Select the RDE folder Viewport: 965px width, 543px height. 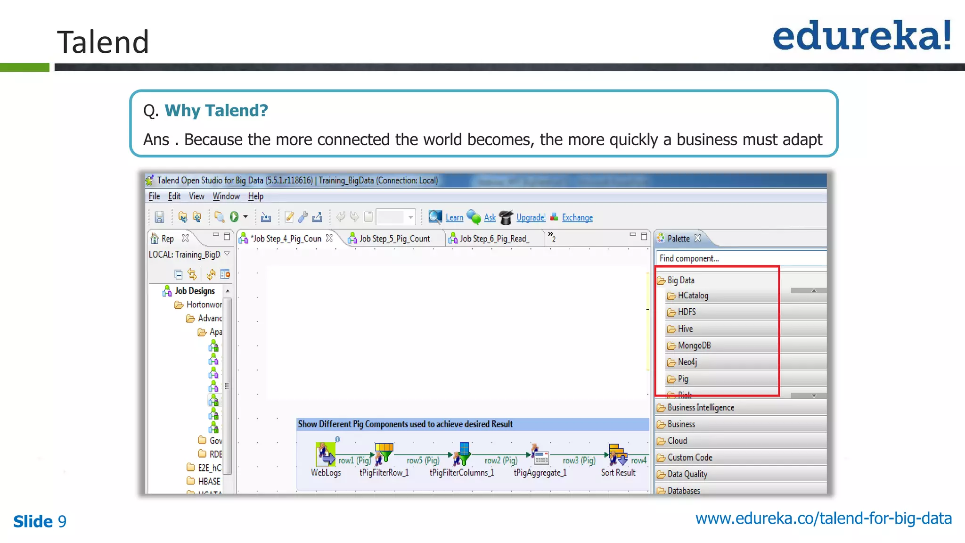coord(210,454)
